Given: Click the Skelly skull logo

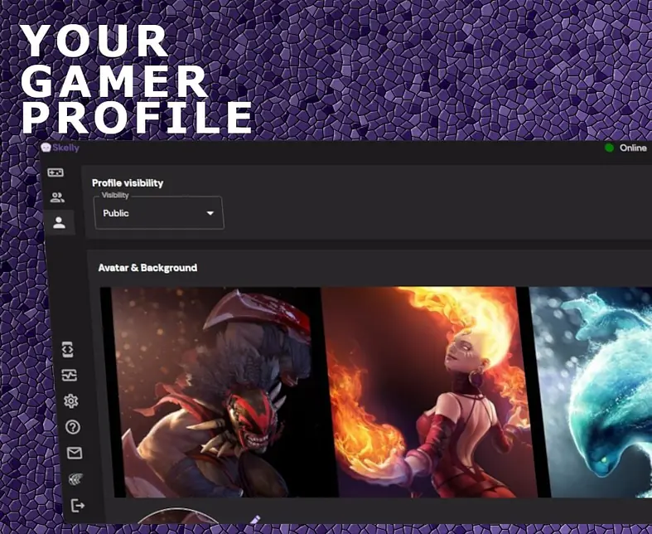Looking at the screenshot, I should coord(46,148).
